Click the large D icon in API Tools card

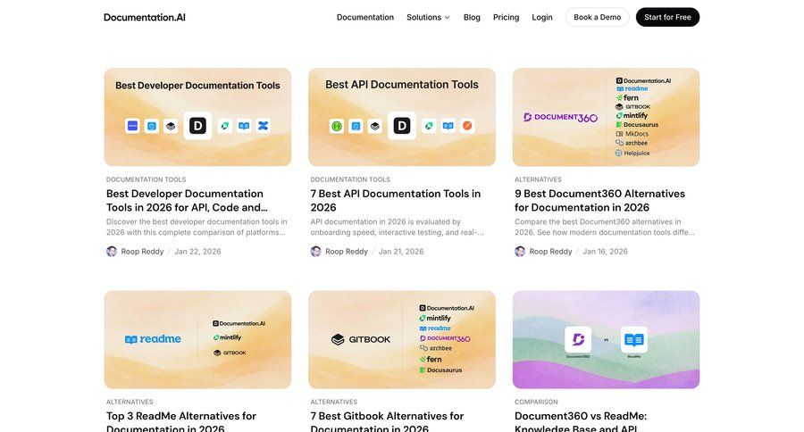(x=402, y=126)
